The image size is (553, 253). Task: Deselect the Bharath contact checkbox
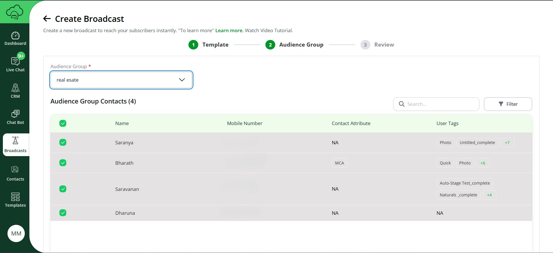pyautogui.click(x=63, y=163)
